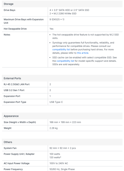Click the System Fan row label
This screenshot has width=124, height=171.
click(x=10, y=148)
